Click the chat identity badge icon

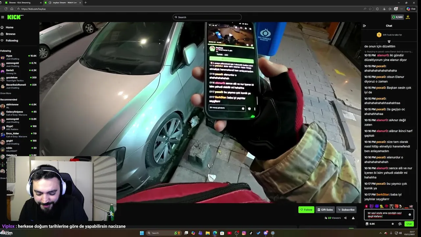coord(400,224)
